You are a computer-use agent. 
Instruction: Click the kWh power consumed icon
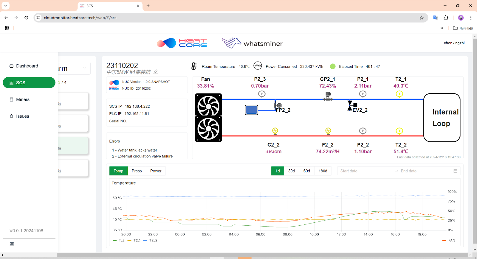pyautogui.click(x=258, y=66)
